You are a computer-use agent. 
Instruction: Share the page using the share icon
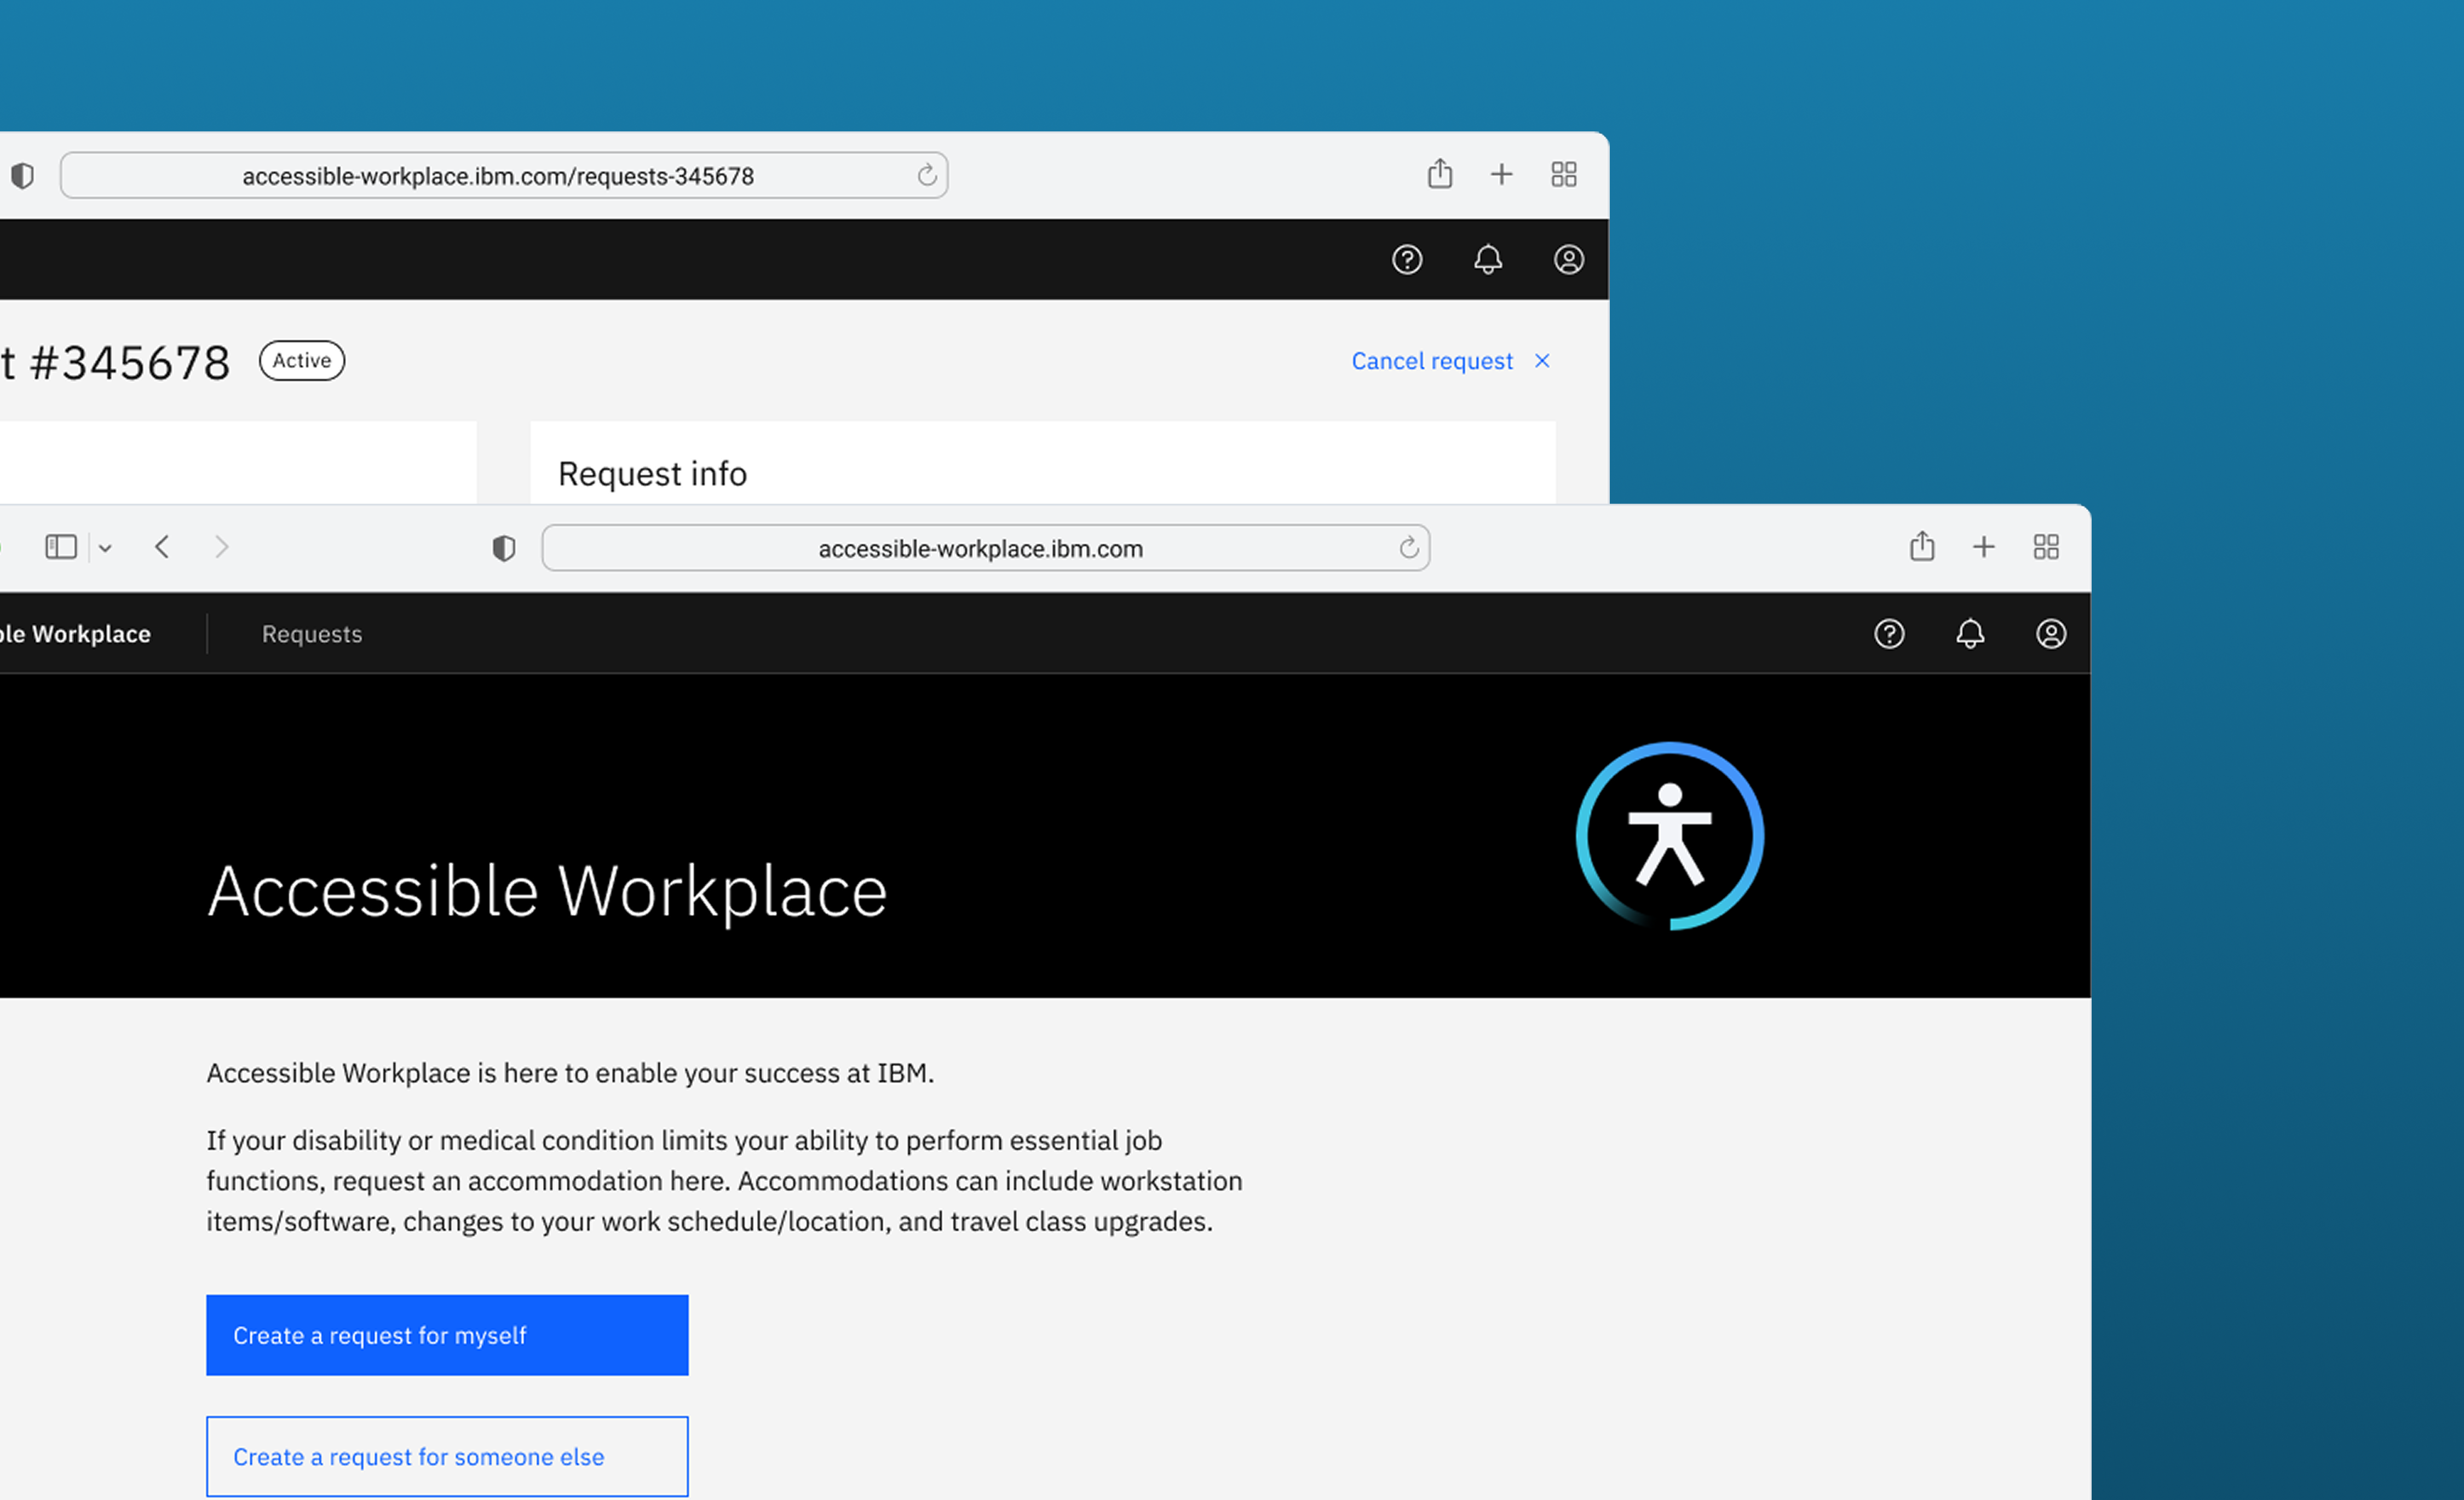click(1921, 546)
